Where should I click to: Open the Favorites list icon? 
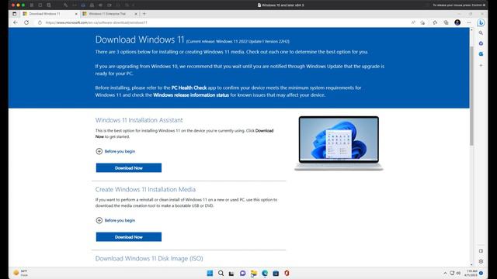pos(435,22)
